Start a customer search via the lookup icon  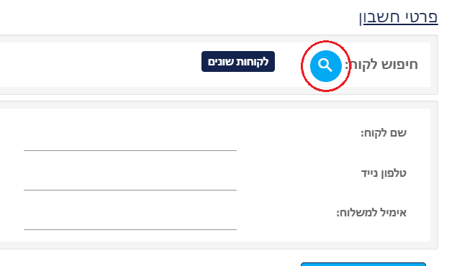coord(325,66)
